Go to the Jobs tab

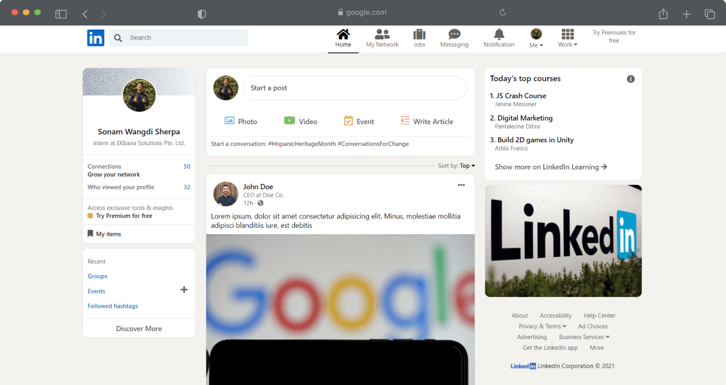[419, 39]
